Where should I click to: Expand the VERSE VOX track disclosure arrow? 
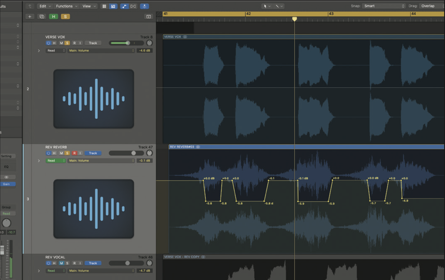(x=39, y=51)
